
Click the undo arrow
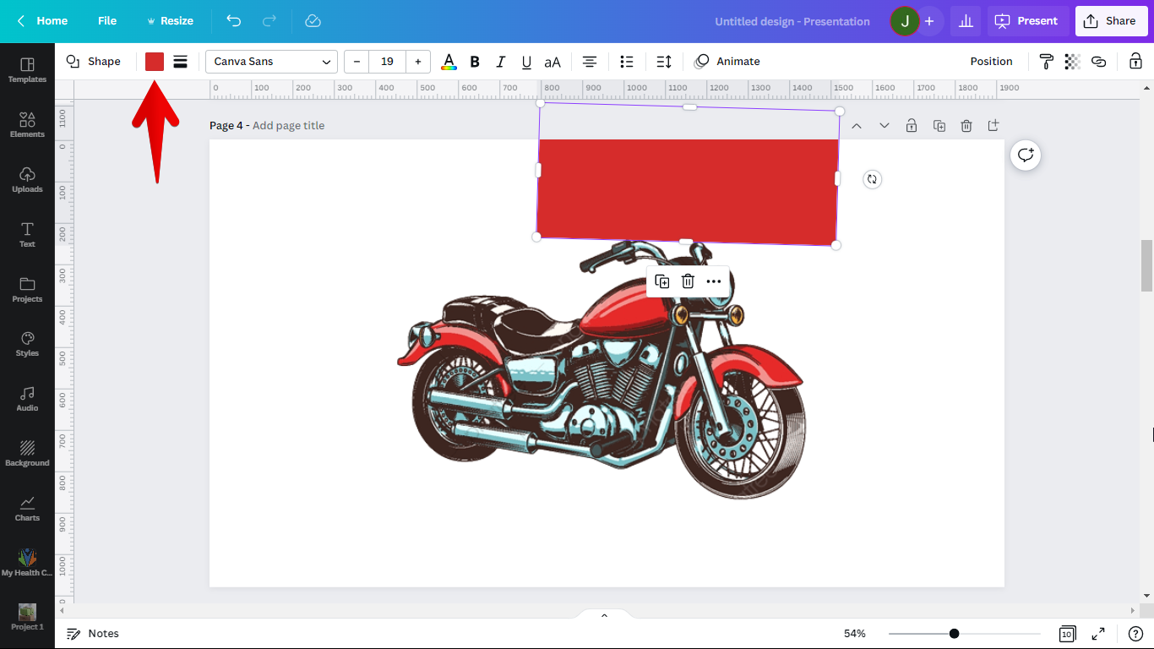click(x=234, y=21)
